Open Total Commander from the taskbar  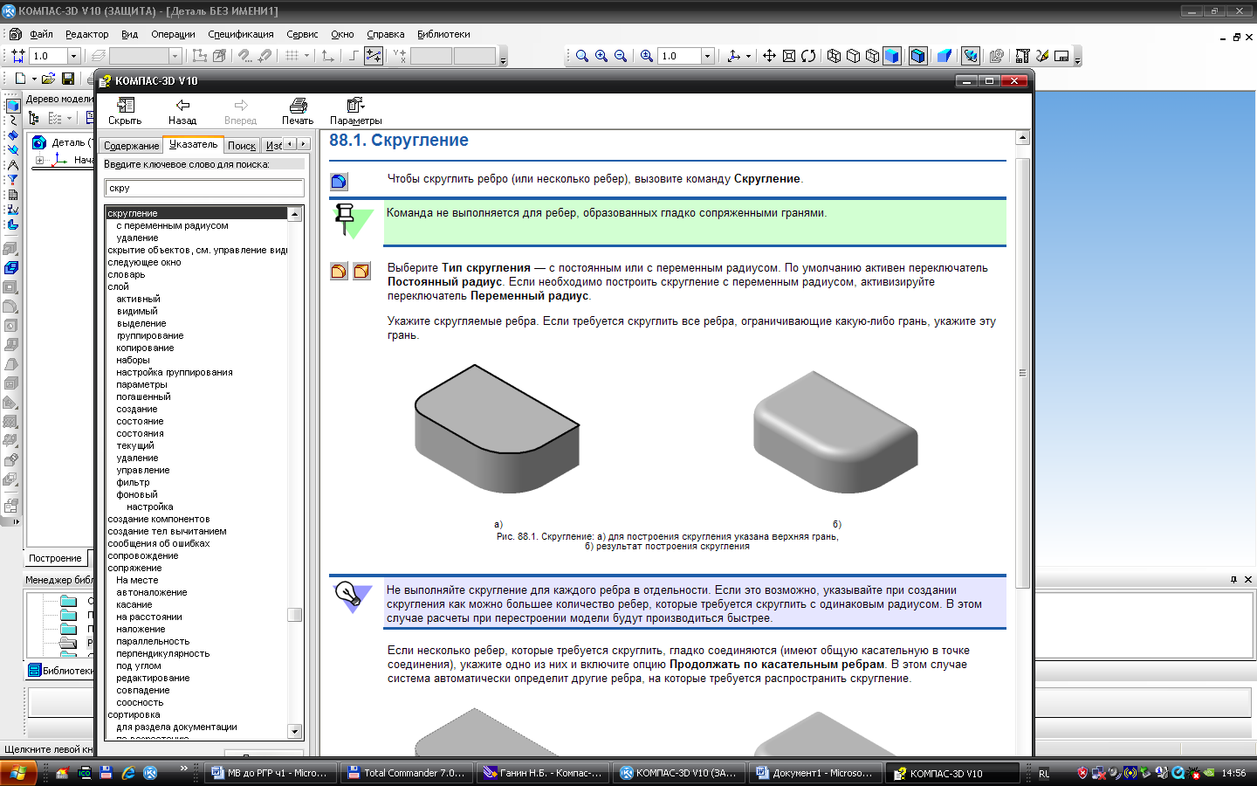[406, 773]
